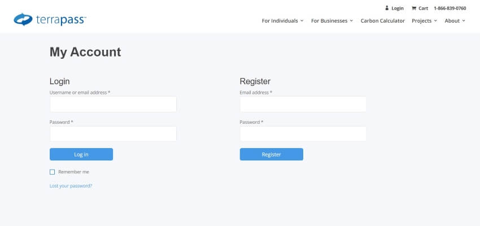
Task: Click the terrapass logo
Action: coord(50,20)
